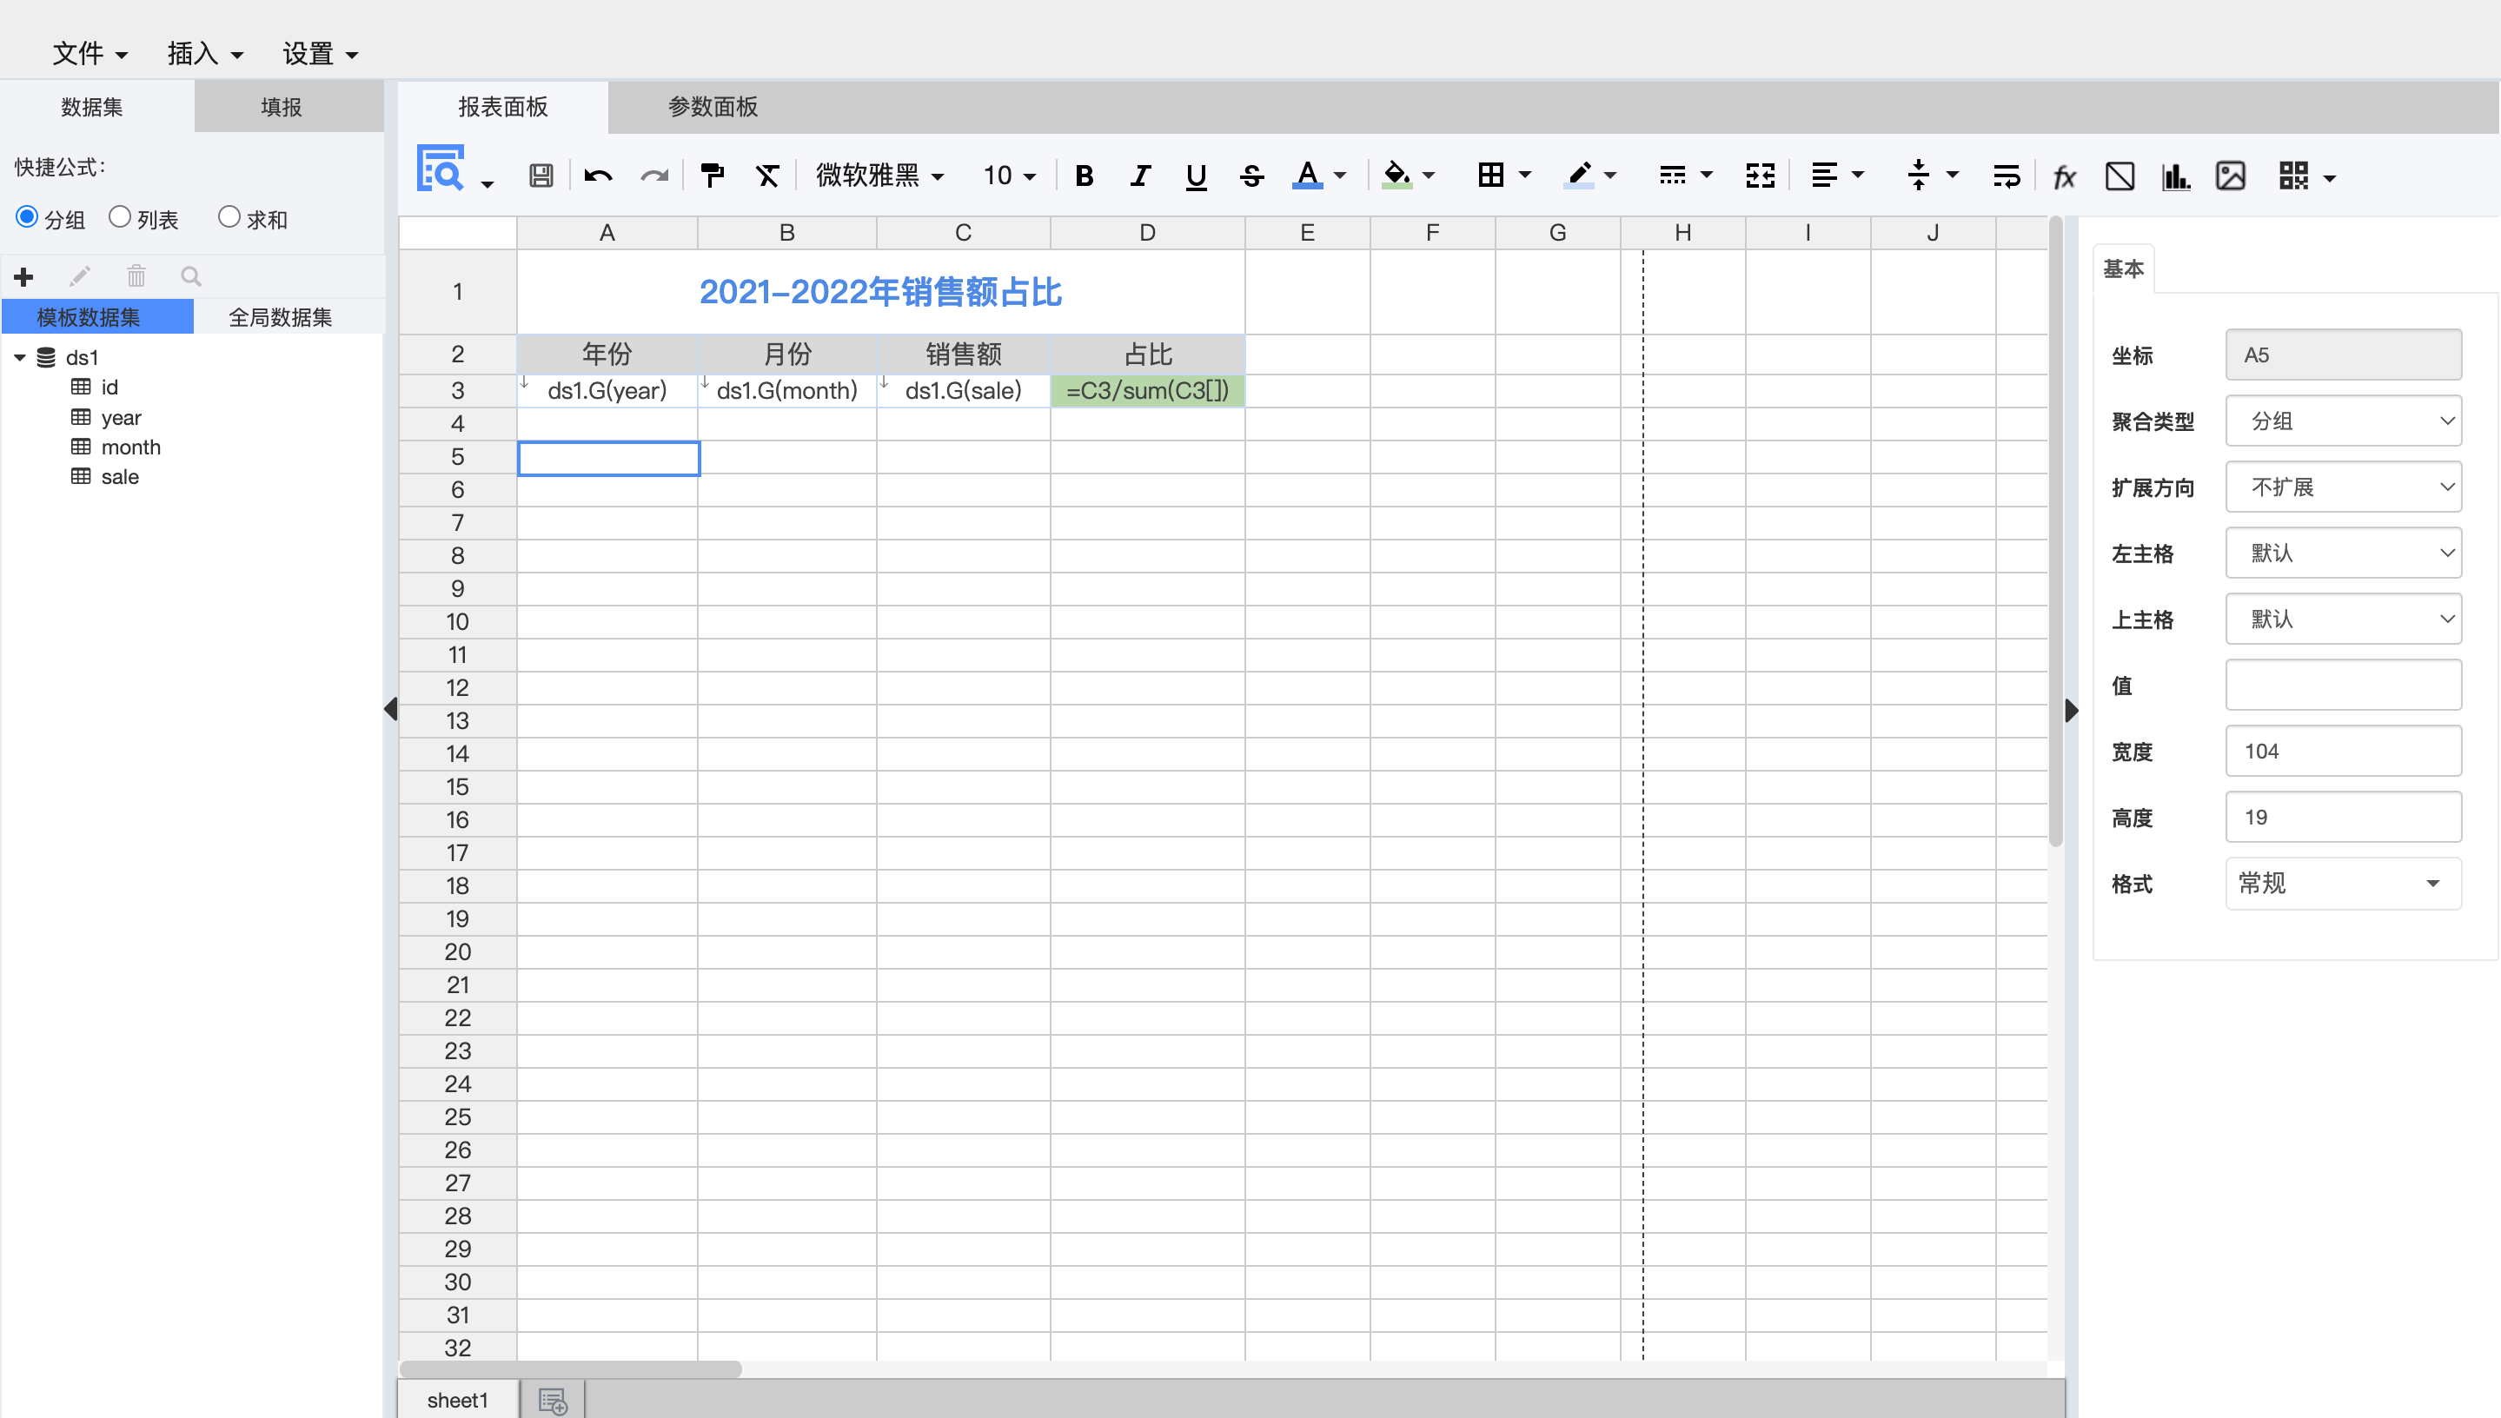Open the 聚合类型 dropdown
2501x1418 pixels.
(x=2343, y=421)
